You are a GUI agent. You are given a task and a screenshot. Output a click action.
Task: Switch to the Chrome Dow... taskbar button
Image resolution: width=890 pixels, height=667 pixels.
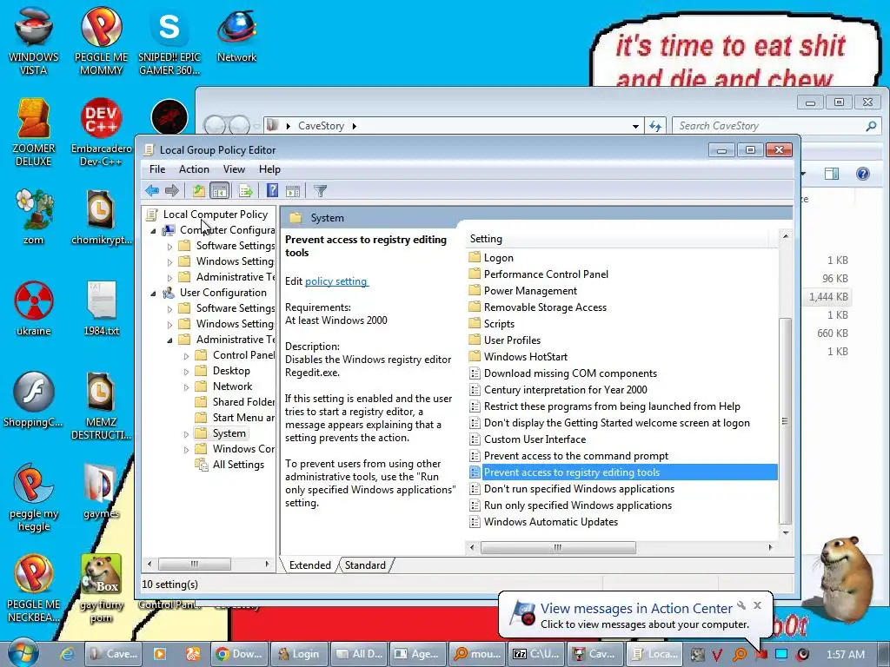click(x=239, y=654)
